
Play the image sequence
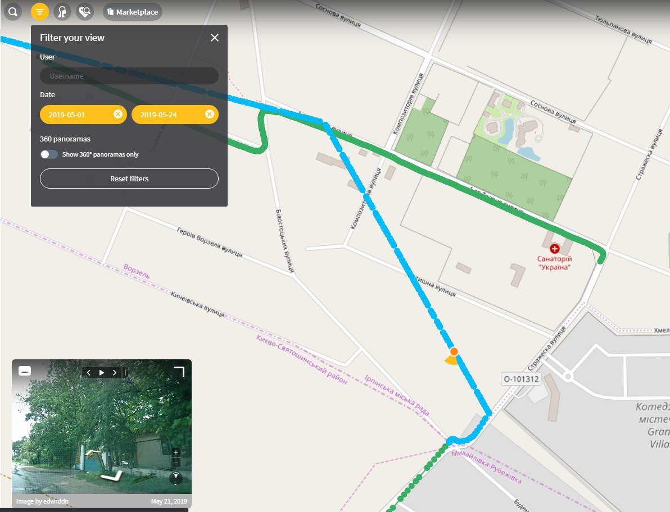(102, 372)
